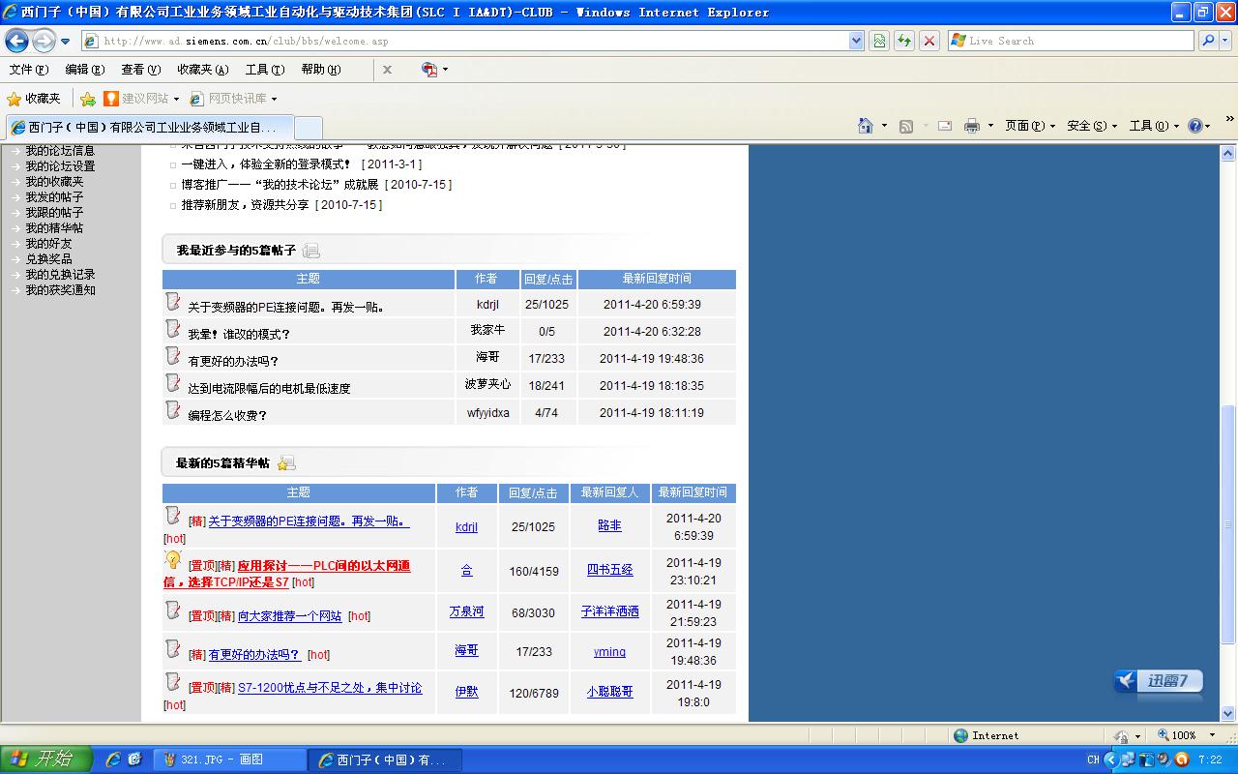This screenshot has height=774, width=1238.
Task: Open 我的获奖通知 sidebar link
Action: 60,290
